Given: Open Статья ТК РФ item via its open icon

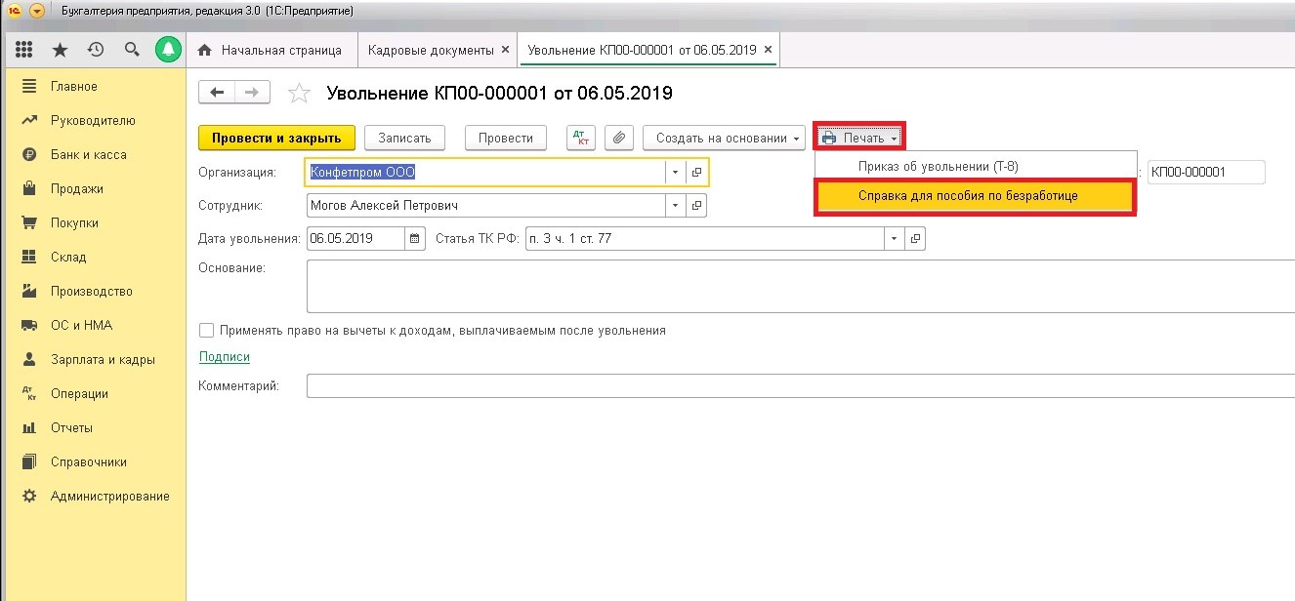Looking at the screenshot, I should tap(915, 238).
